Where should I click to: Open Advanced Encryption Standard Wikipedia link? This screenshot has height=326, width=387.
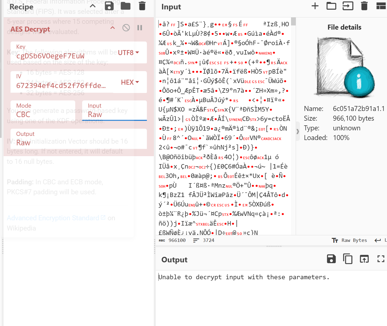coord(56,218)
